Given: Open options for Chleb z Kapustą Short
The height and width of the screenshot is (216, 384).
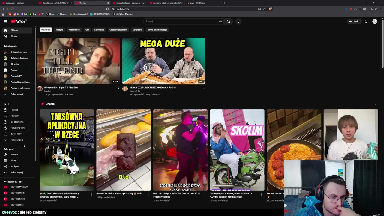Looking at the screenshot, I should [x=148, y=195].
